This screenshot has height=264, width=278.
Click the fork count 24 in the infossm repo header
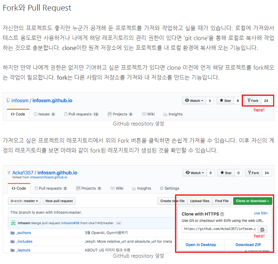(x=266, y=101)
